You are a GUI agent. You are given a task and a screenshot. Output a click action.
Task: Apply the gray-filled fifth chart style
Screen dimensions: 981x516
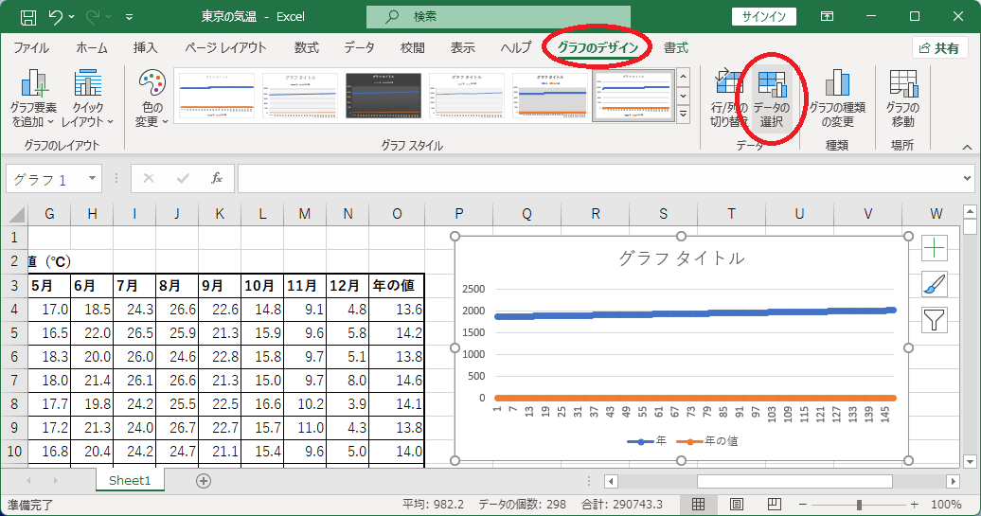pyautogui.click(x=550, y=95)
